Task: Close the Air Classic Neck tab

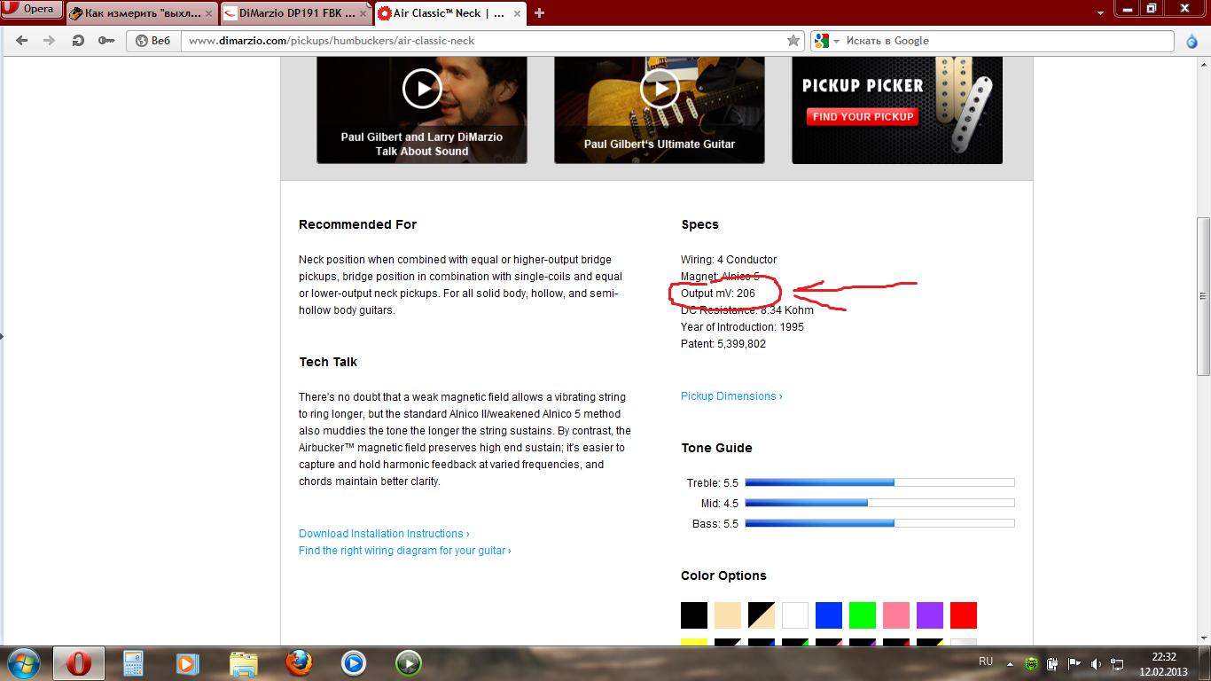Action: coord(517,13)
